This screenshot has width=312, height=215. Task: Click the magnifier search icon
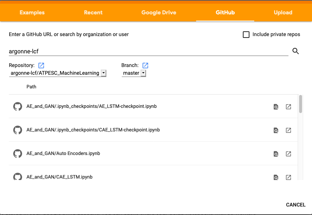[295, 51]
